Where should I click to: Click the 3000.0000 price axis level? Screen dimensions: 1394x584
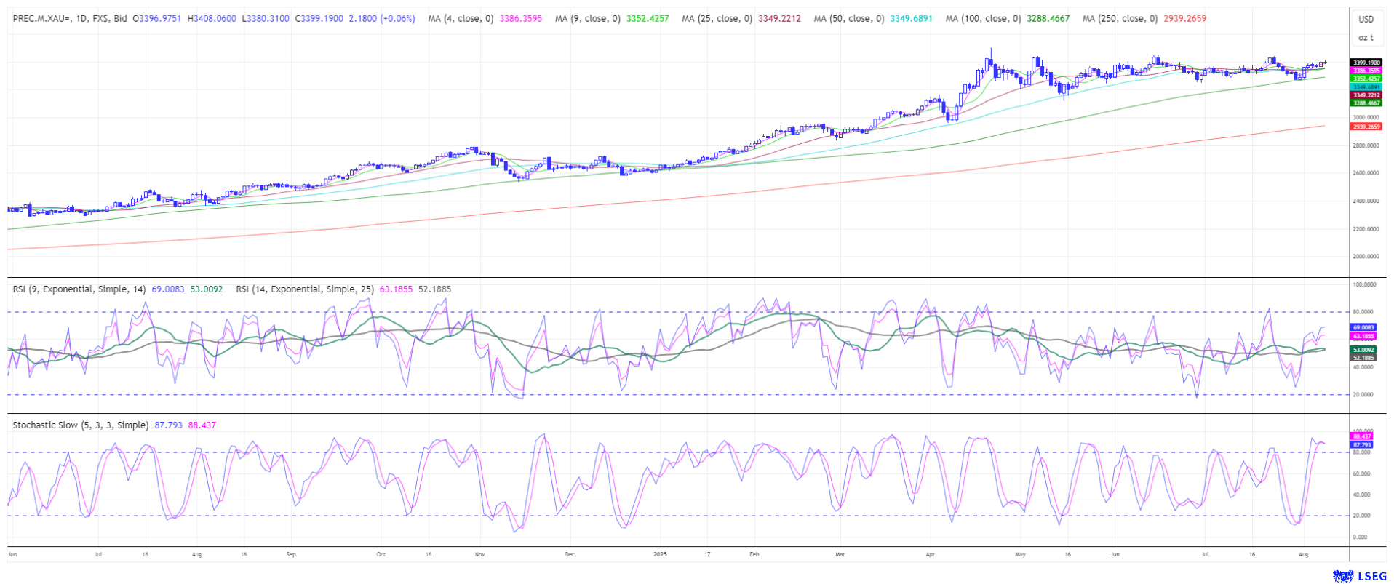pyautogui.click(x=1365, y=118)
